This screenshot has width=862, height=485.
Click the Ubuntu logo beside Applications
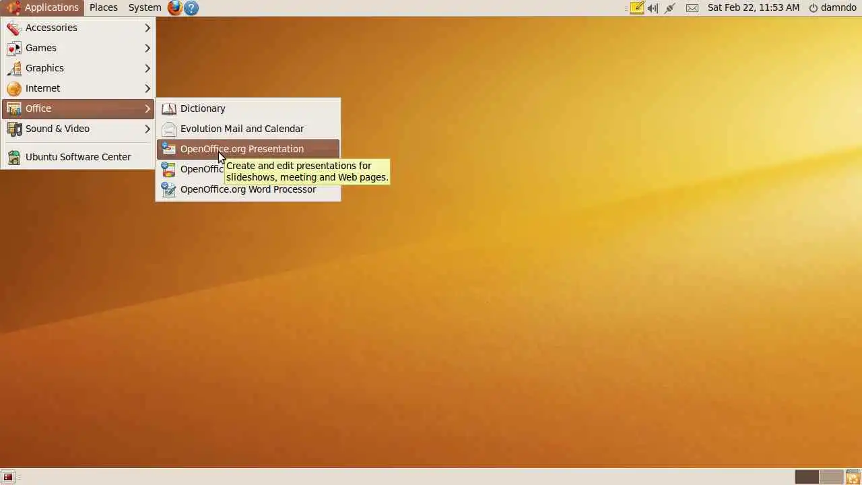pyautogui.click(x=13, y=7)
